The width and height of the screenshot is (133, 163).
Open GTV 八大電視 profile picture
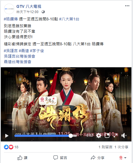pos(9,9)
